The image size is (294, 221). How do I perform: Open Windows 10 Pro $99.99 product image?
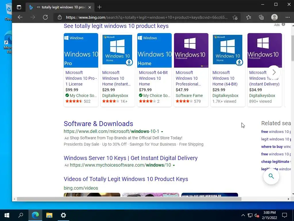81,50
